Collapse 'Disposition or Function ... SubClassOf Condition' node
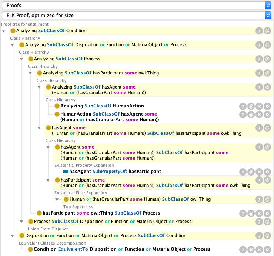274x256 pixels. click(x=13, y=236)
